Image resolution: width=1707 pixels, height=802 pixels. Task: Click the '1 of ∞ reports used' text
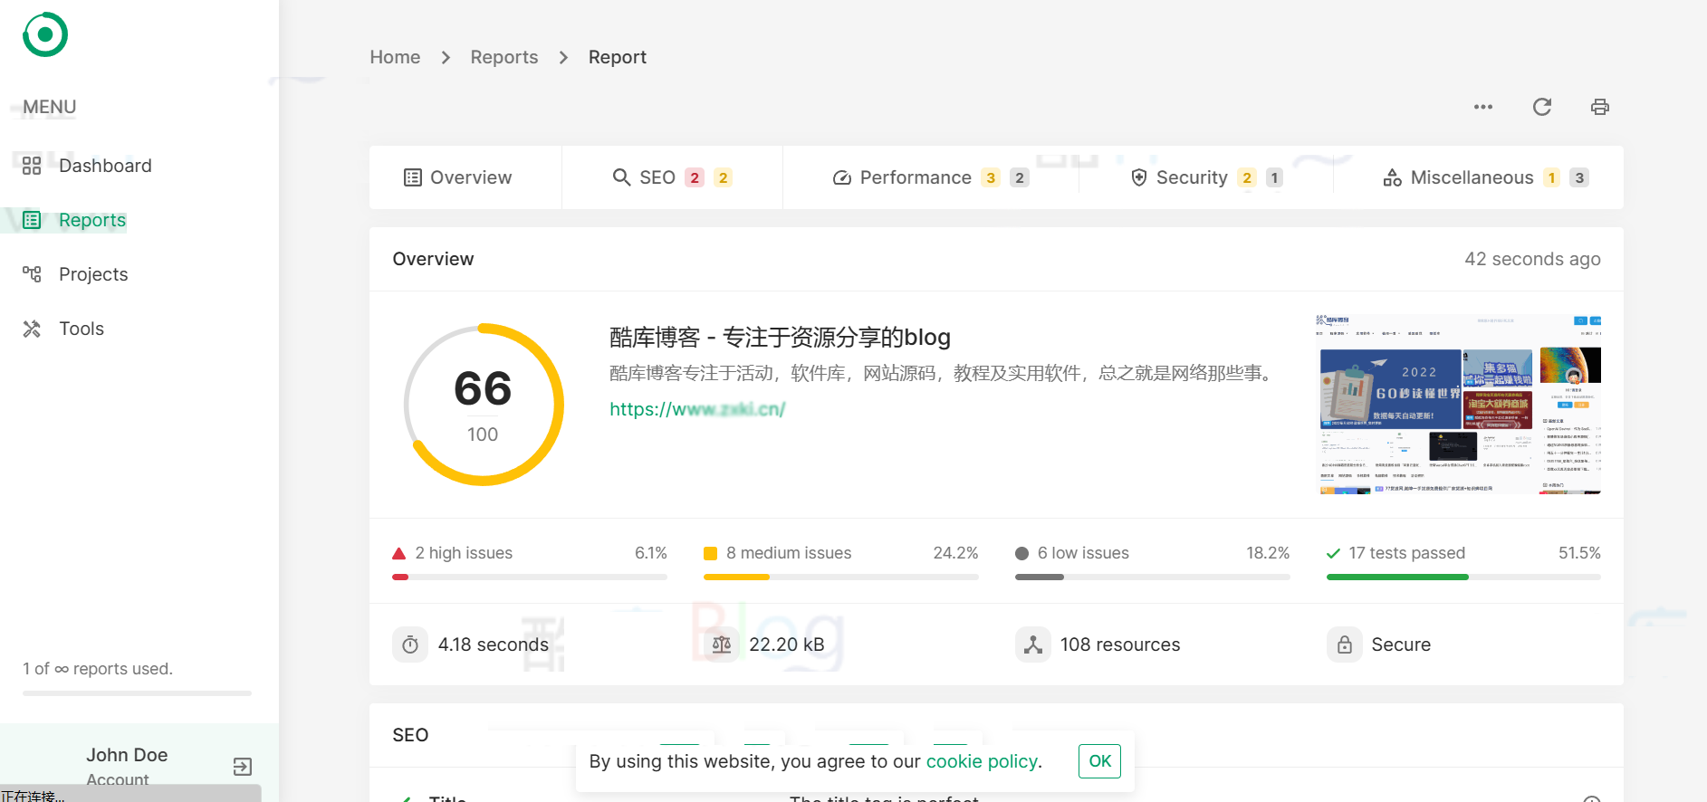point(98,669)
